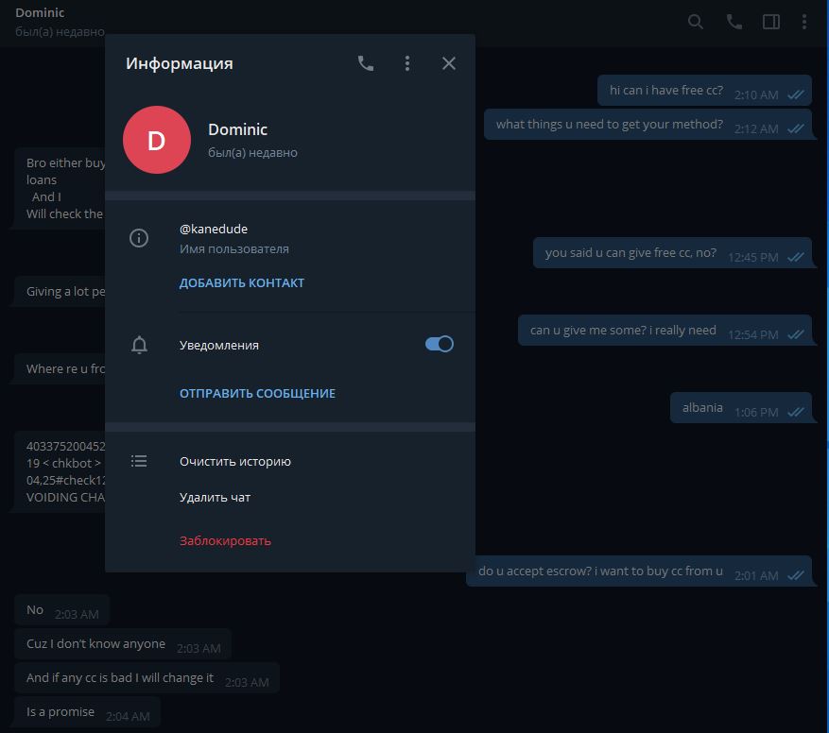
Task: Start a call from chat header phone icon
Action: click(734, 22)
